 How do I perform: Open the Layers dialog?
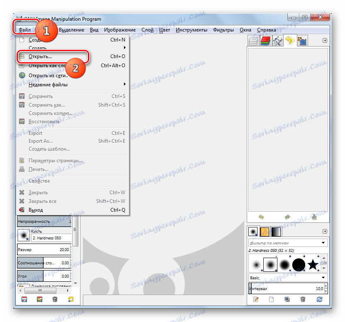[253, 40]
